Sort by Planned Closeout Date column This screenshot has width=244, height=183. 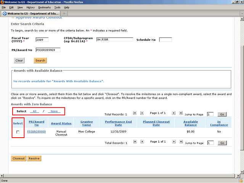pos(156,124)
